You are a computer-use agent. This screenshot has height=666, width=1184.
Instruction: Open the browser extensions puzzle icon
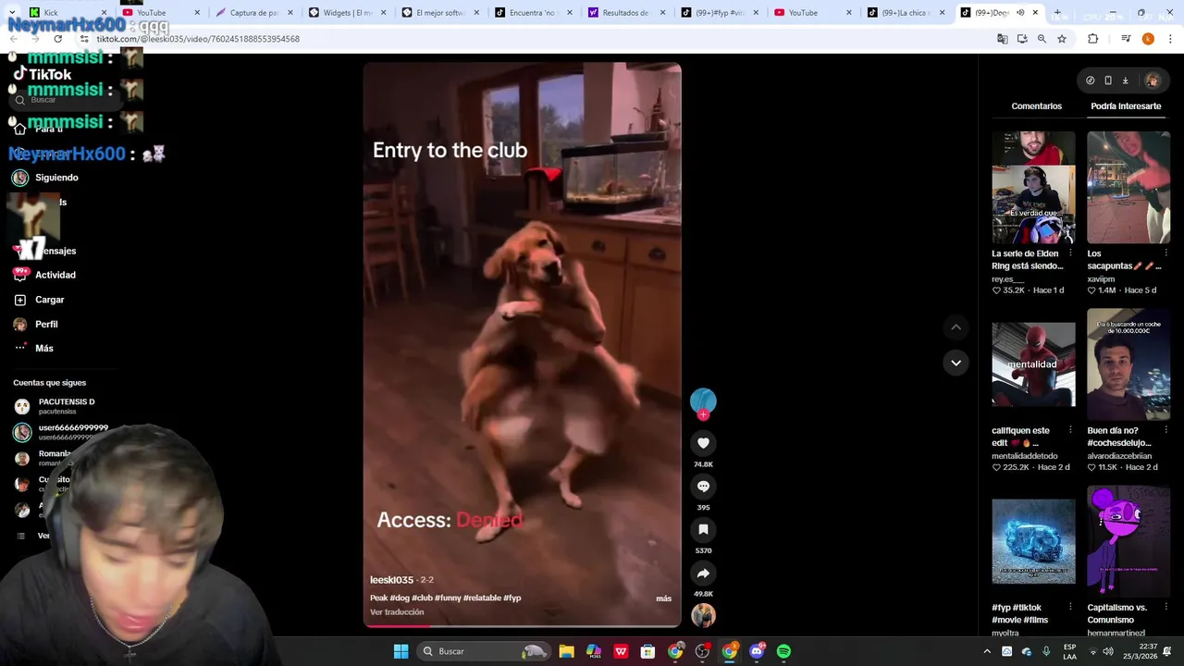1092,39
